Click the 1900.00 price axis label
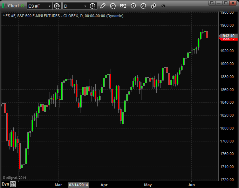This screenshot has width=239, height=188. (227, 64)
